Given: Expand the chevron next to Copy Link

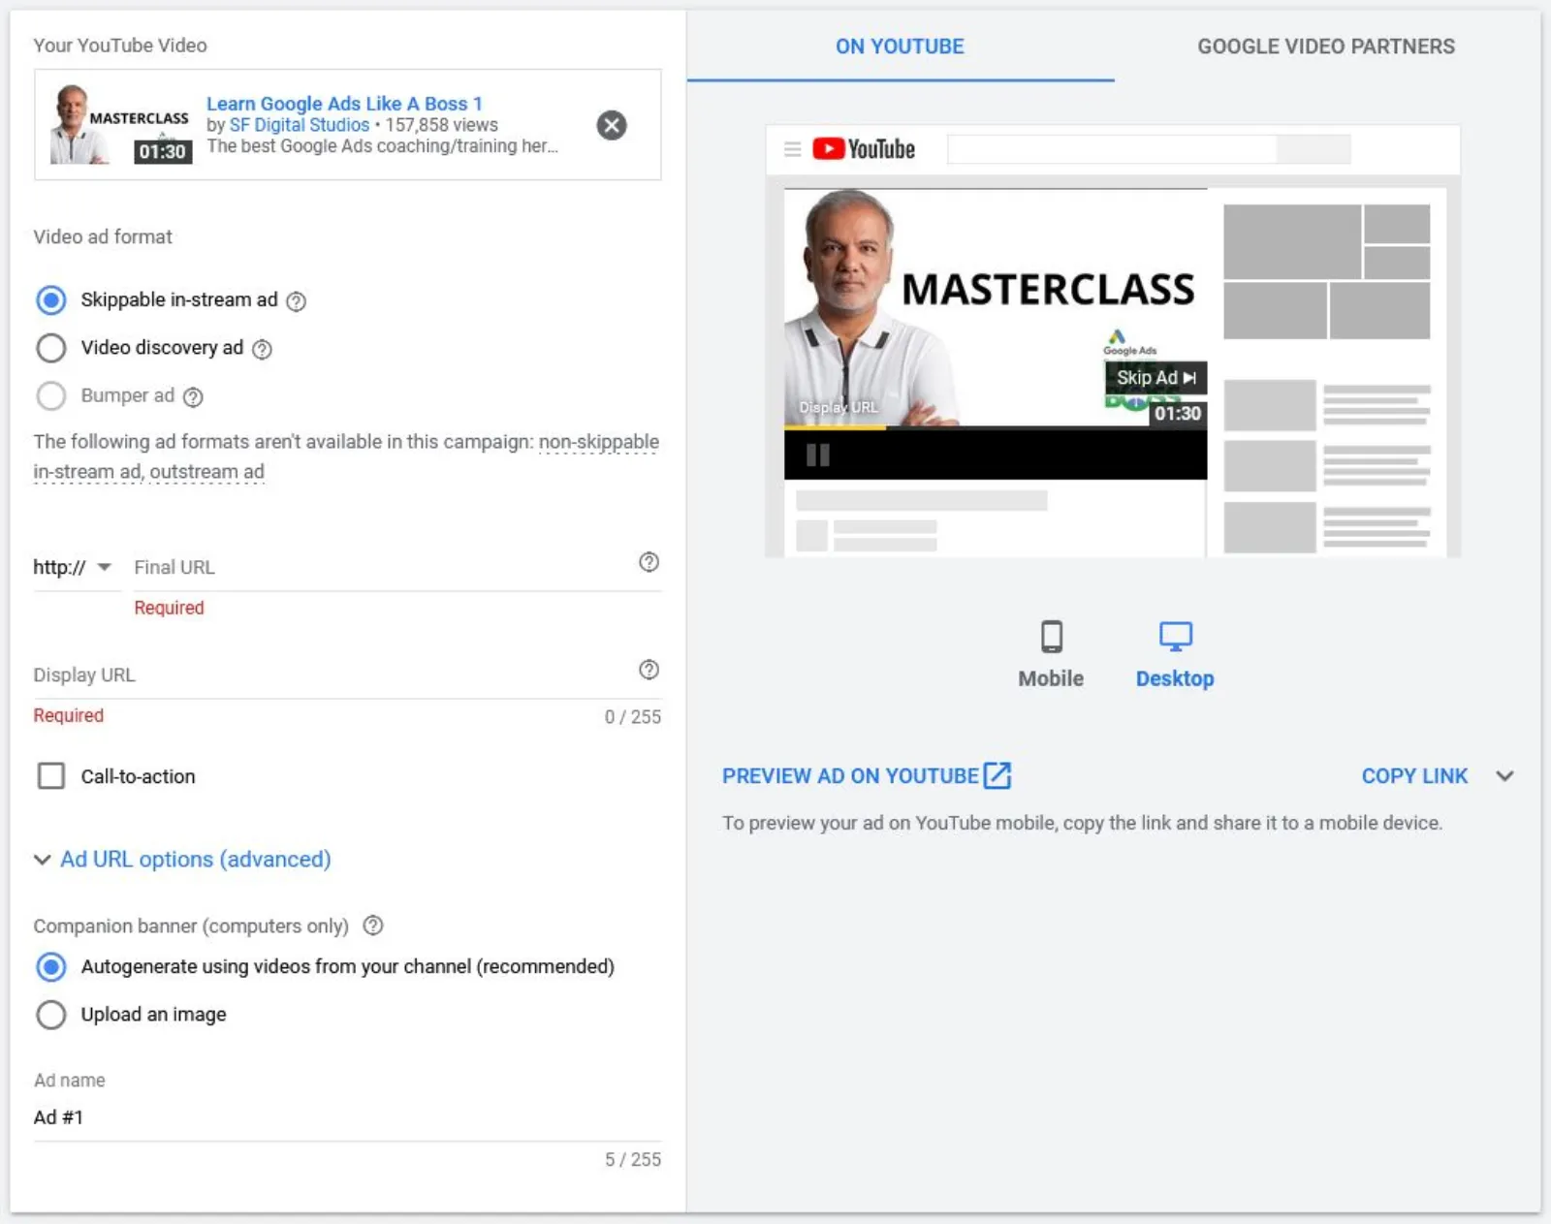Looking at the screenshot, I should [1504, 776].
